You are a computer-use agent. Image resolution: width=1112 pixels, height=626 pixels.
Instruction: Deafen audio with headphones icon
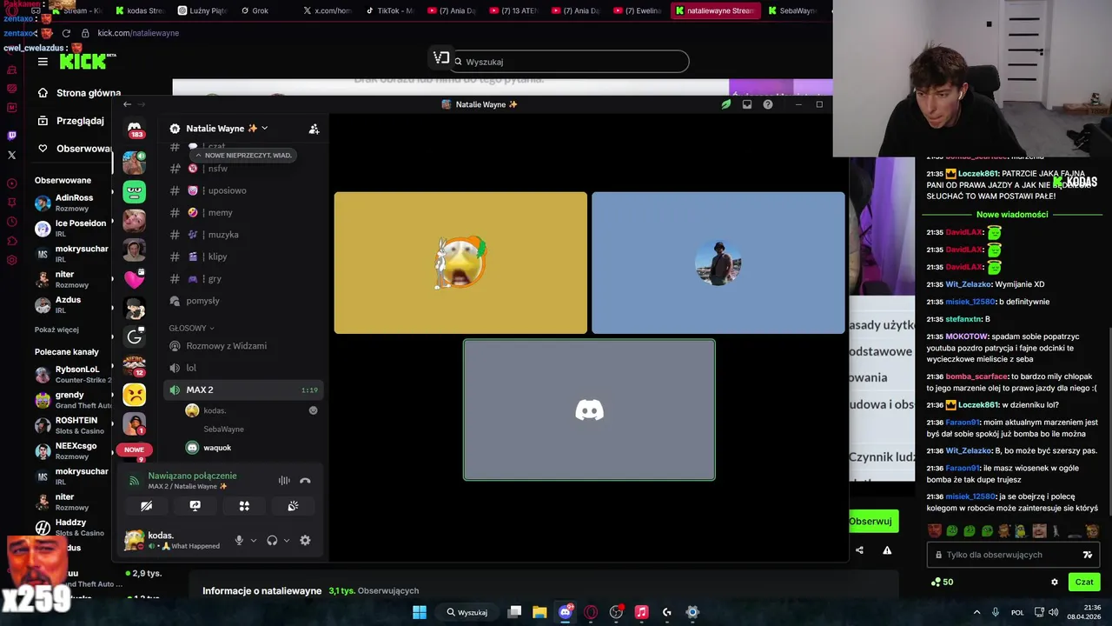[x=272, y=540]
